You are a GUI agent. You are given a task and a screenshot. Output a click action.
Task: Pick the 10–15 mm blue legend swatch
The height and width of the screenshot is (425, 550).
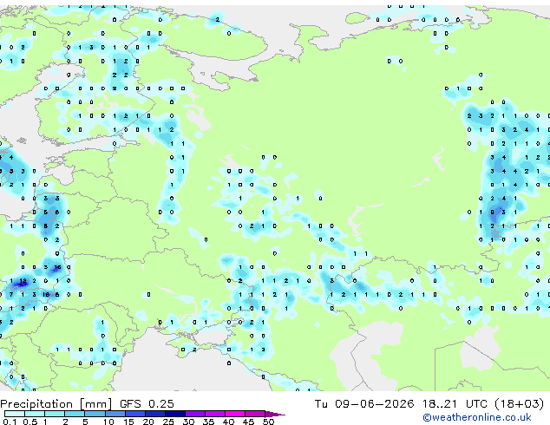pyautogui.click(x=115, y=414)
